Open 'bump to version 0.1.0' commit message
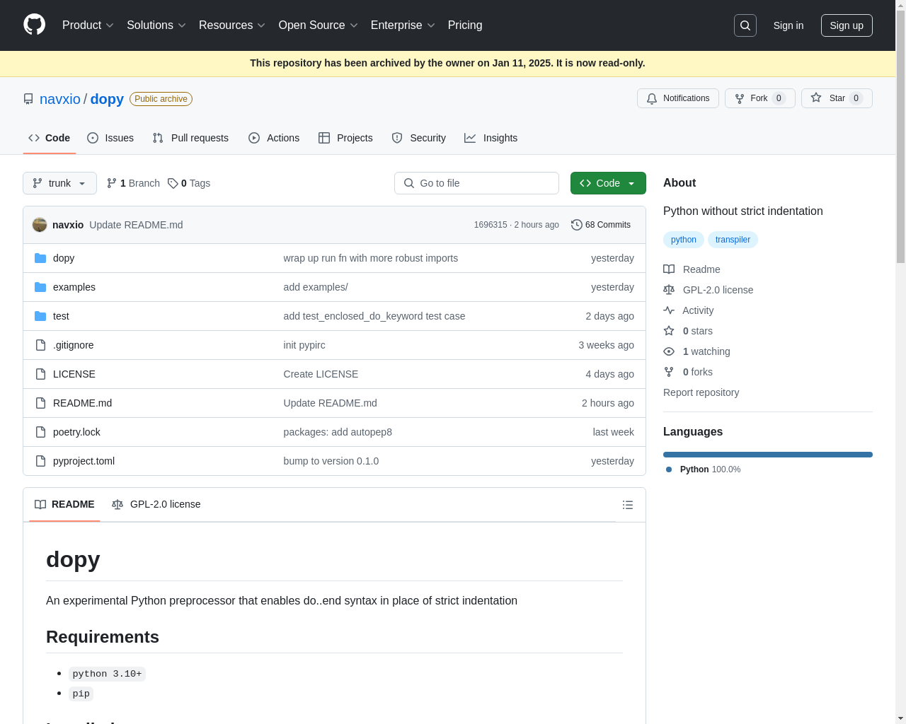 (331, 461)
